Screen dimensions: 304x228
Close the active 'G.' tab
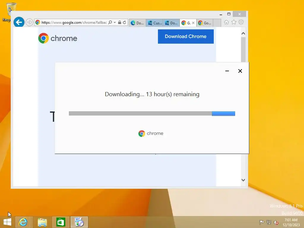(x=193, y=23)
